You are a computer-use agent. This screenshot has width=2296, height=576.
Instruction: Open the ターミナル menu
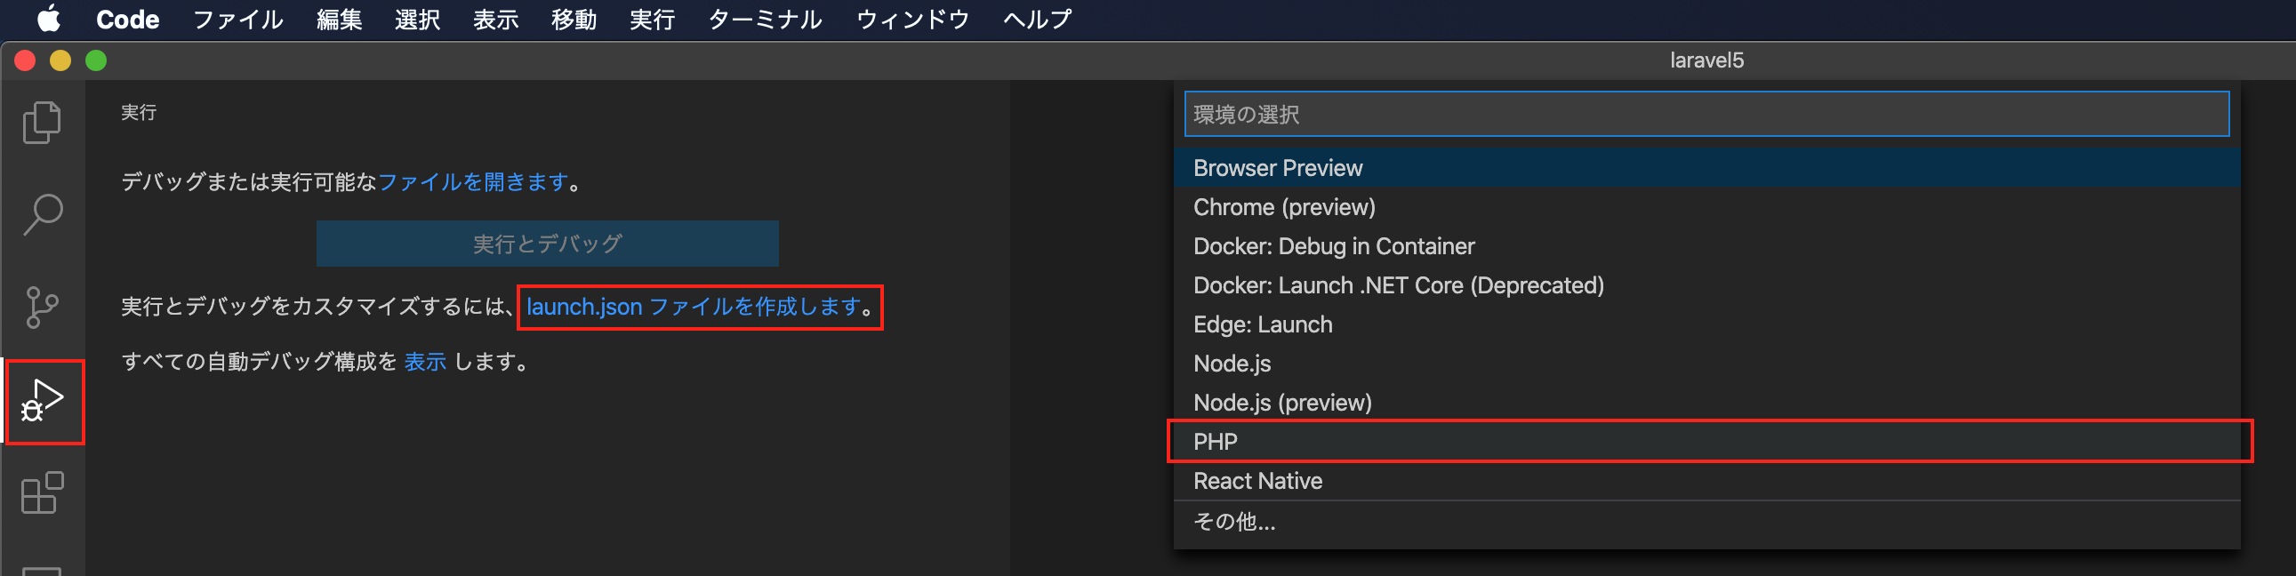coord(765,19)
